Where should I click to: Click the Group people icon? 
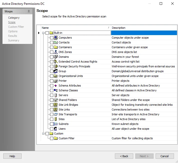[56, 71]
